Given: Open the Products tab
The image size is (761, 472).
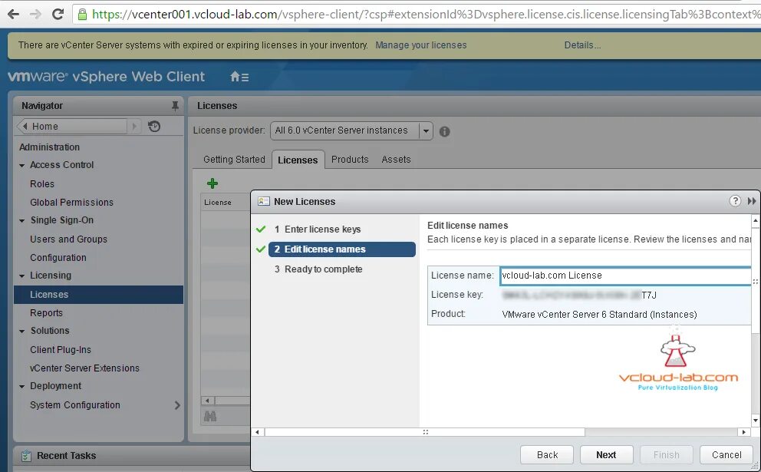Looking at the screenshot, I should click(x=350, y=160).
